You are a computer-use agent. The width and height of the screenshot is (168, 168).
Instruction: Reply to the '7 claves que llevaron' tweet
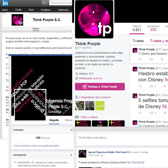(140, 59)
